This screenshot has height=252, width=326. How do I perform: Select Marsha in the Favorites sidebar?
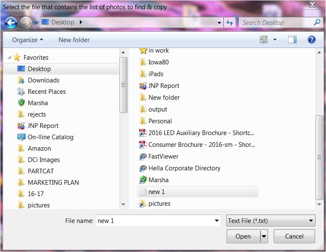[x=33, y=103]
